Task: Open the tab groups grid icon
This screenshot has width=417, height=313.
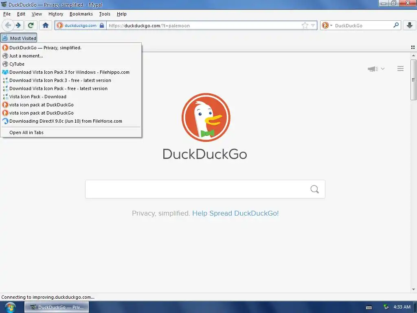Action: [413, 47]
